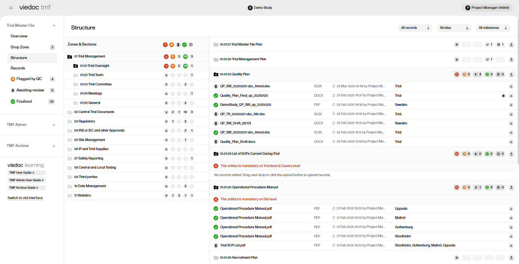Toggle the green finalized filter in Zones header
Viewport: 519px width, 264px height.
(x=185, y=45)
